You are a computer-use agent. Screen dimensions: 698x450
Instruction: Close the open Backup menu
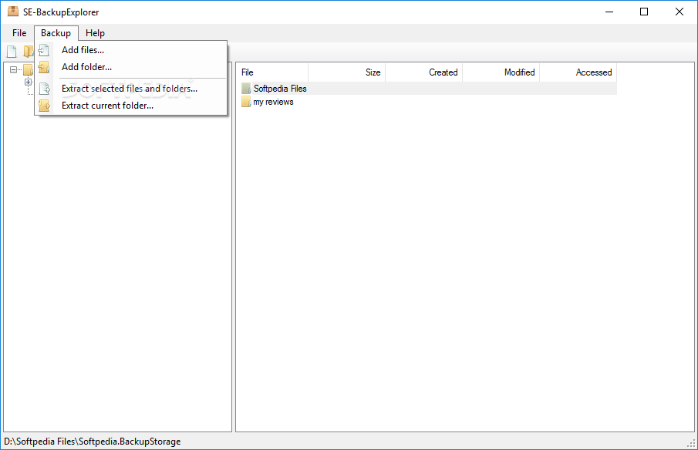click(x=56, y=33)
